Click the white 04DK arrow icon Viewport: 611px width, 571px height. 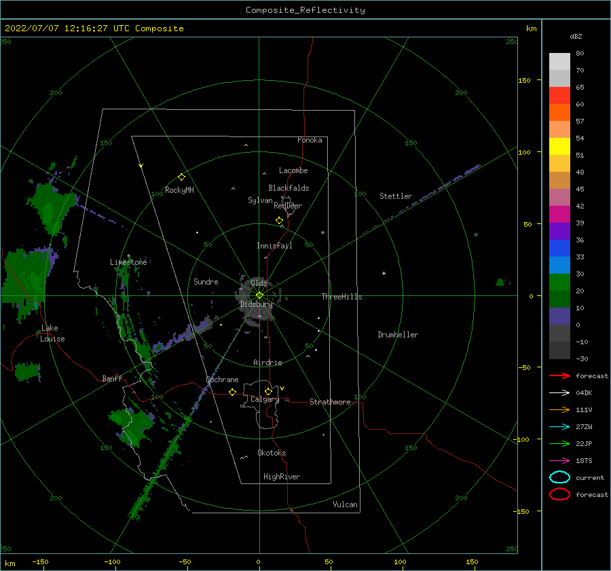559,392
